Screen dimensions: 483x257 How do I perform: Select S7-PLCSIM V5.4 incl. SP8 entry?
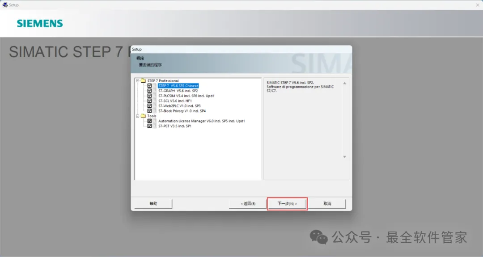coord(186,96)
